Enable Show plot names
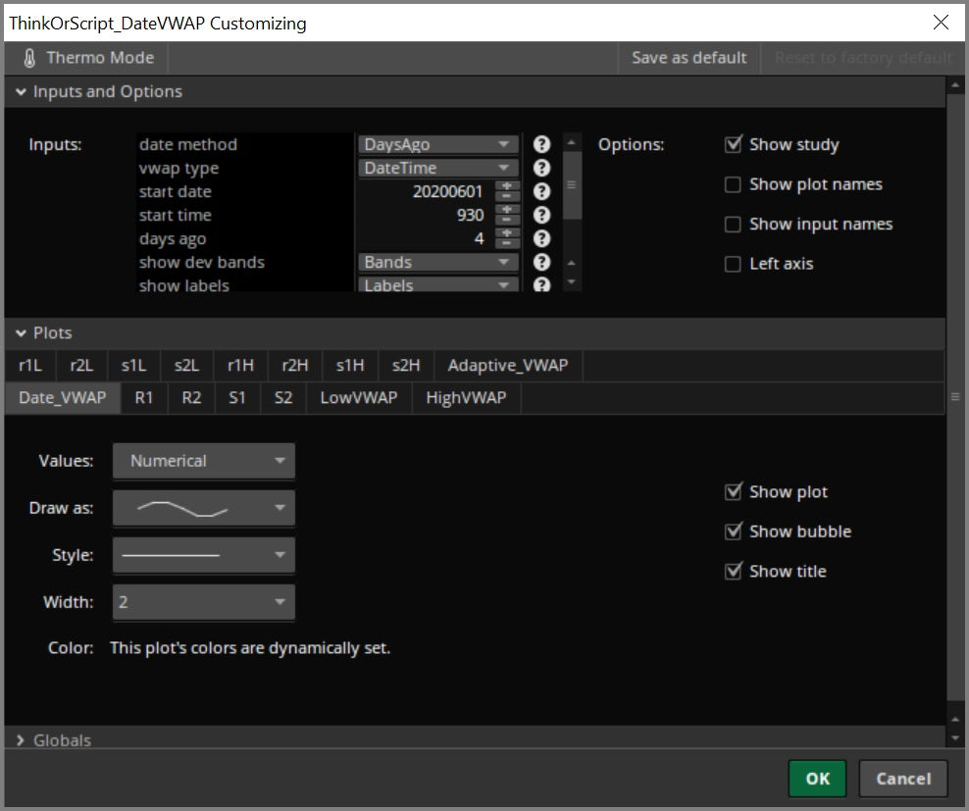This screenshot has width=969, height=811. 733,184
